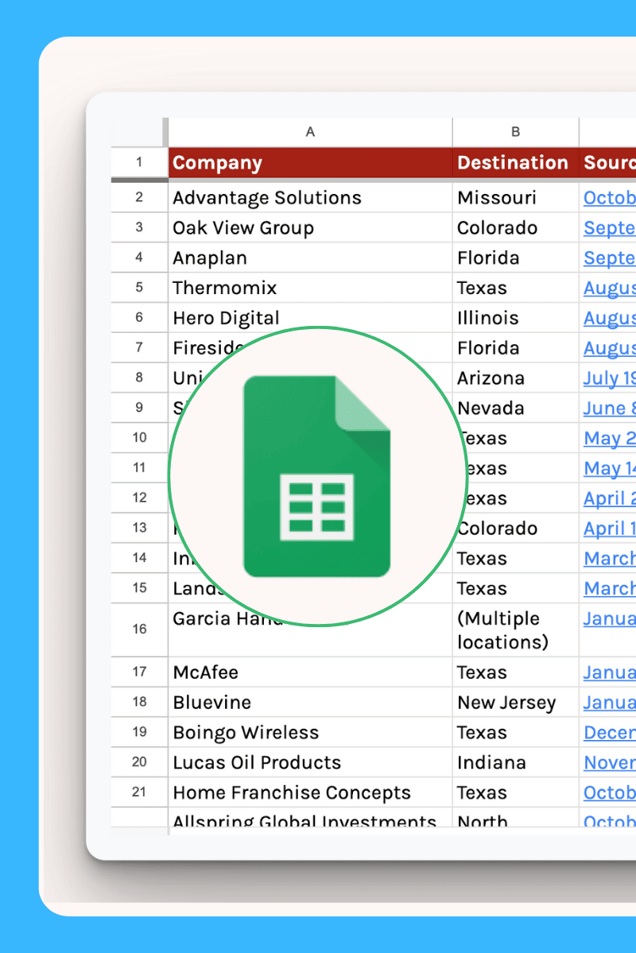This screenshot has width=636, height=953.
Task: Click the Lucas Oil Products cell
Action: point(310,762)
